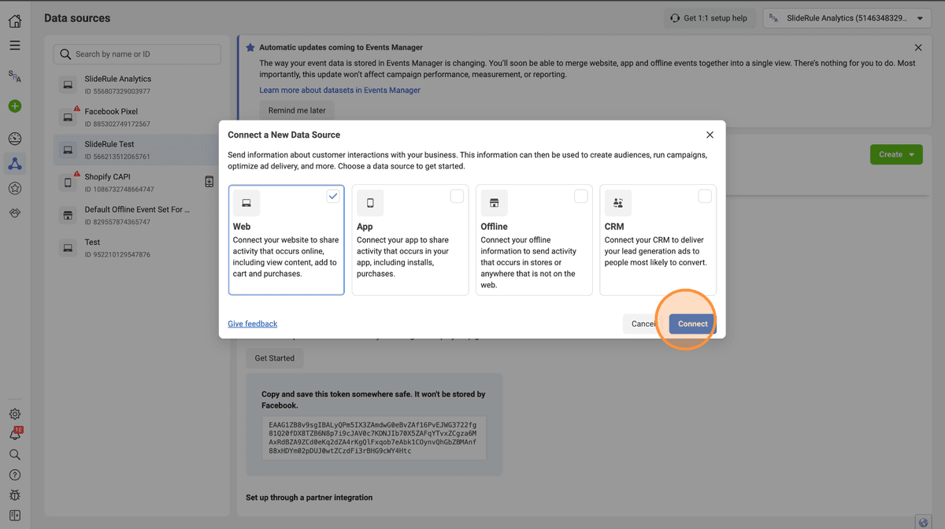This screenshot has height=529, width=945.
Task: Open the SPA business account icon
Action: click(14, 76)
